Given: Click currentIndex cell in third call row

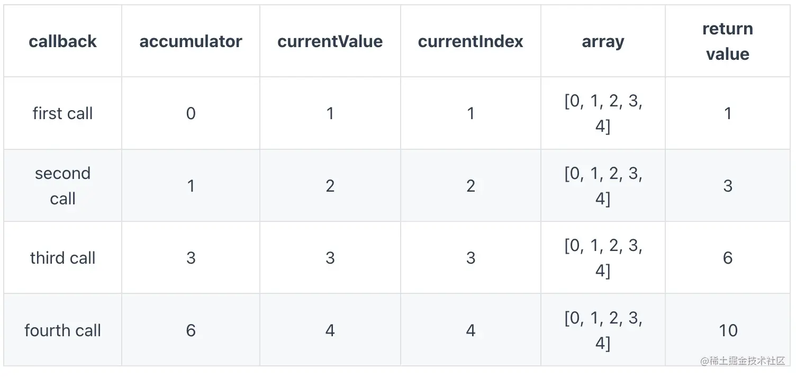Looking at the screenshot, I should (x=470, y=258).
